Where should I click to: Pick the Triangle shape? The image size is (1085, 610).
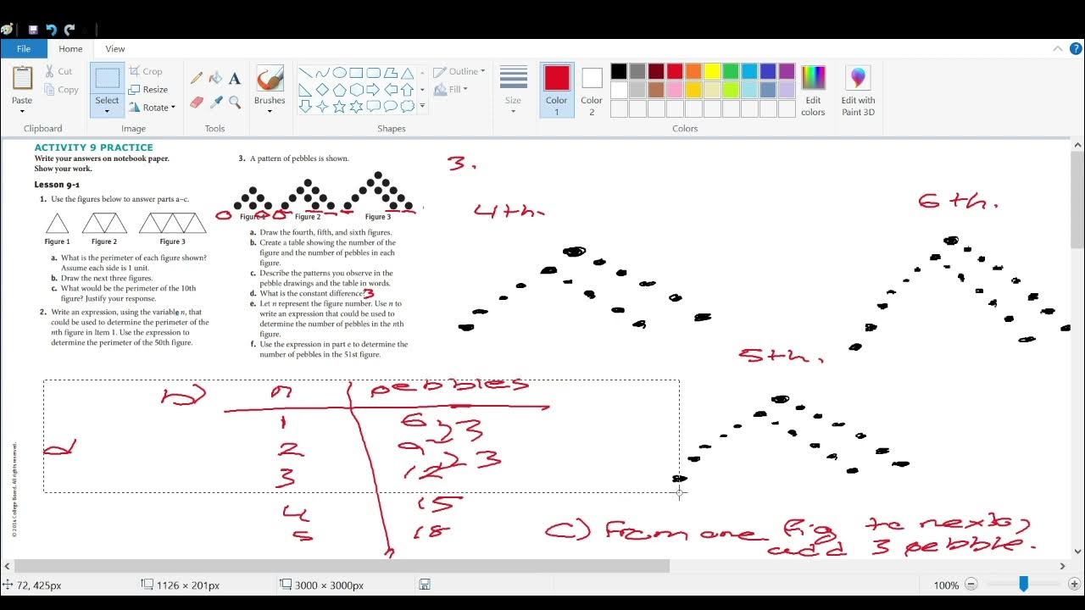(408, 73)
